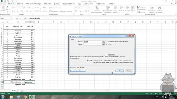
Task: Click cell C25 showing 146
Action: tap(30, 79)
